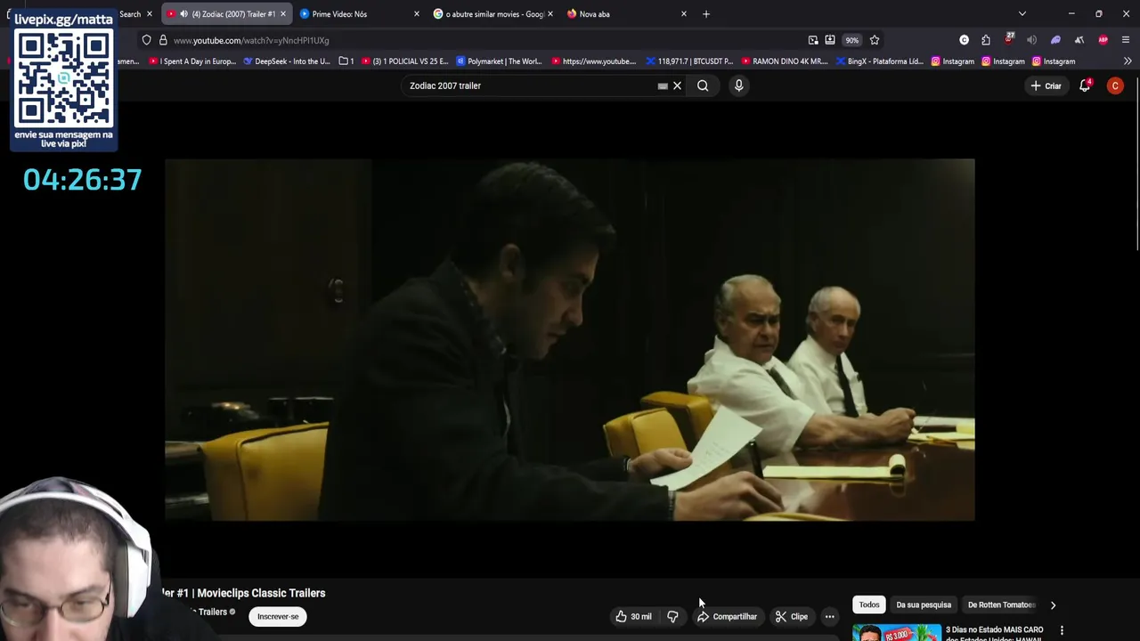Open the 1 POLICIAL VS 25 E... bookmark
Screen dimensions: 1140x641
point(404,61)
